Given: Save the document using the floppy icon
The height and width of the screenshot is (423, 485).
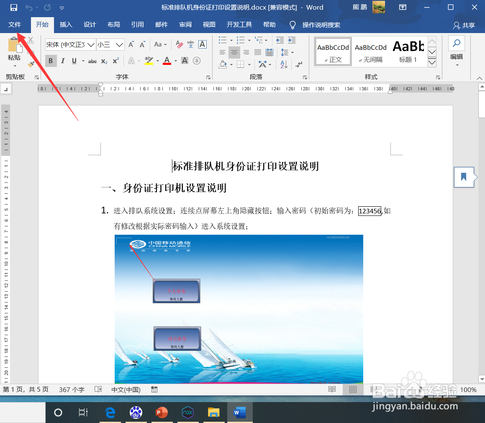Looking at the screenshot, I should coord(14,8).
